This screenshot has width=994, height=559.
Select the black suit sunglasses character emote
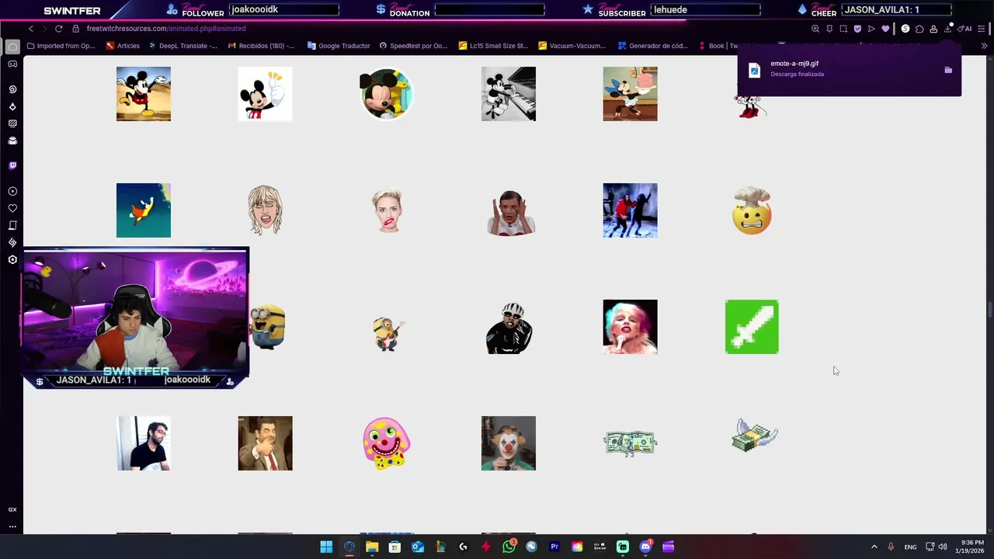(509, 328)
